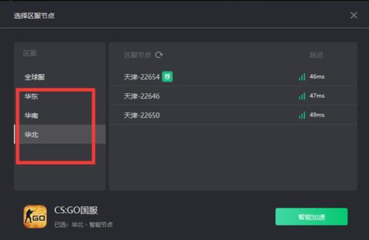Choose node 天津-22646
Image resolution: width=369 pixels, height=240 pixels.
point(233,96)
